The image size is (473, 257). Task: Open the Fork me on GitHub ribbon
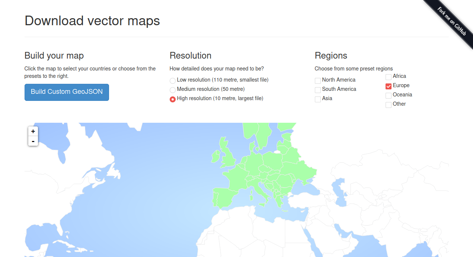tap(451, 19)
